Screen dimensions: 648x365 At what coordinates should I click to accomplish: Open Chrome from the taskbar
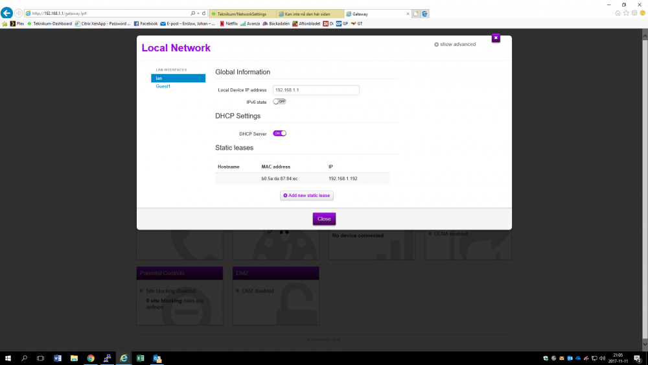pos(91,359)
